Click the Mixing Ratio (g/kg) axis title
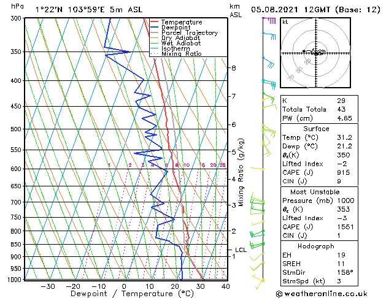Image resolution: width=386 pixels, height=298 pixels. [241, 172]
